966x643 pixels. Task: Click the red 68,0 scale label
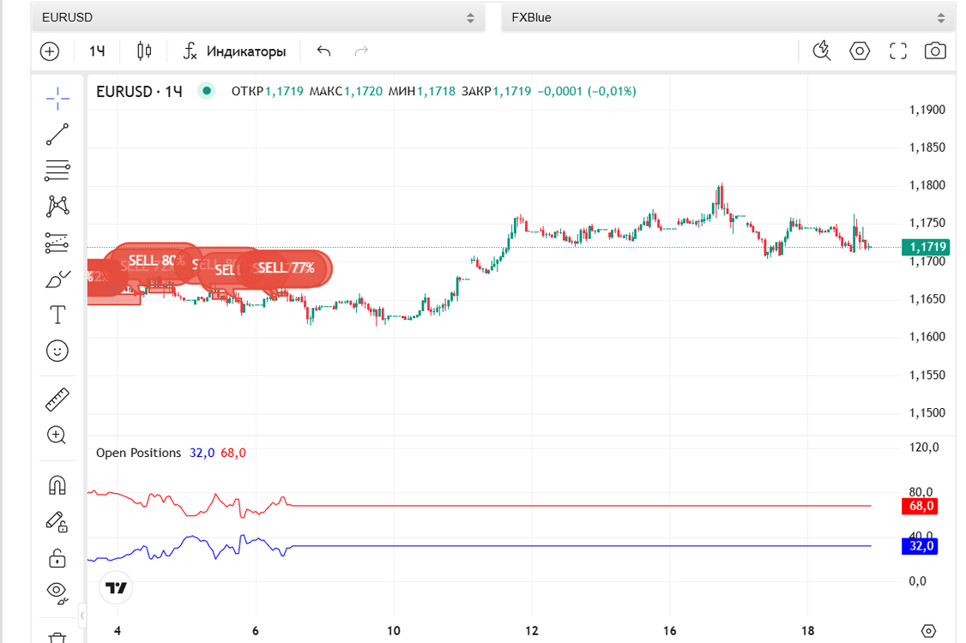(x=920, y=507)
